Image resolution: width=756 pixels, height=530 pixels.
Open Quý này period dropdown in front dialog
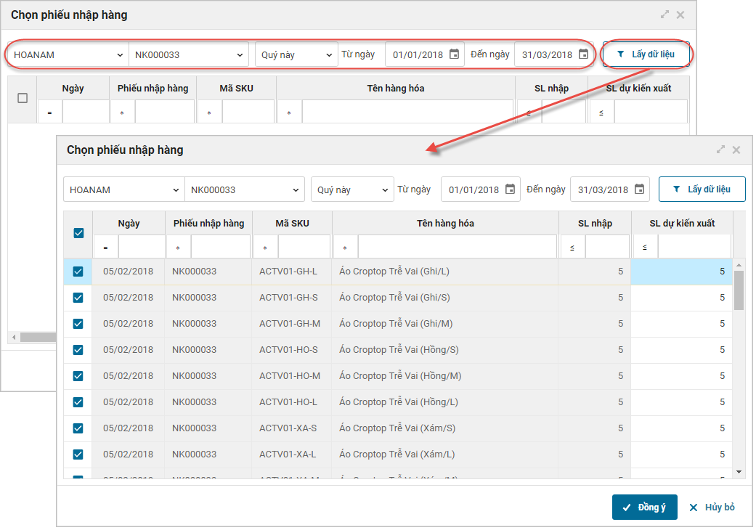[386, 189]
